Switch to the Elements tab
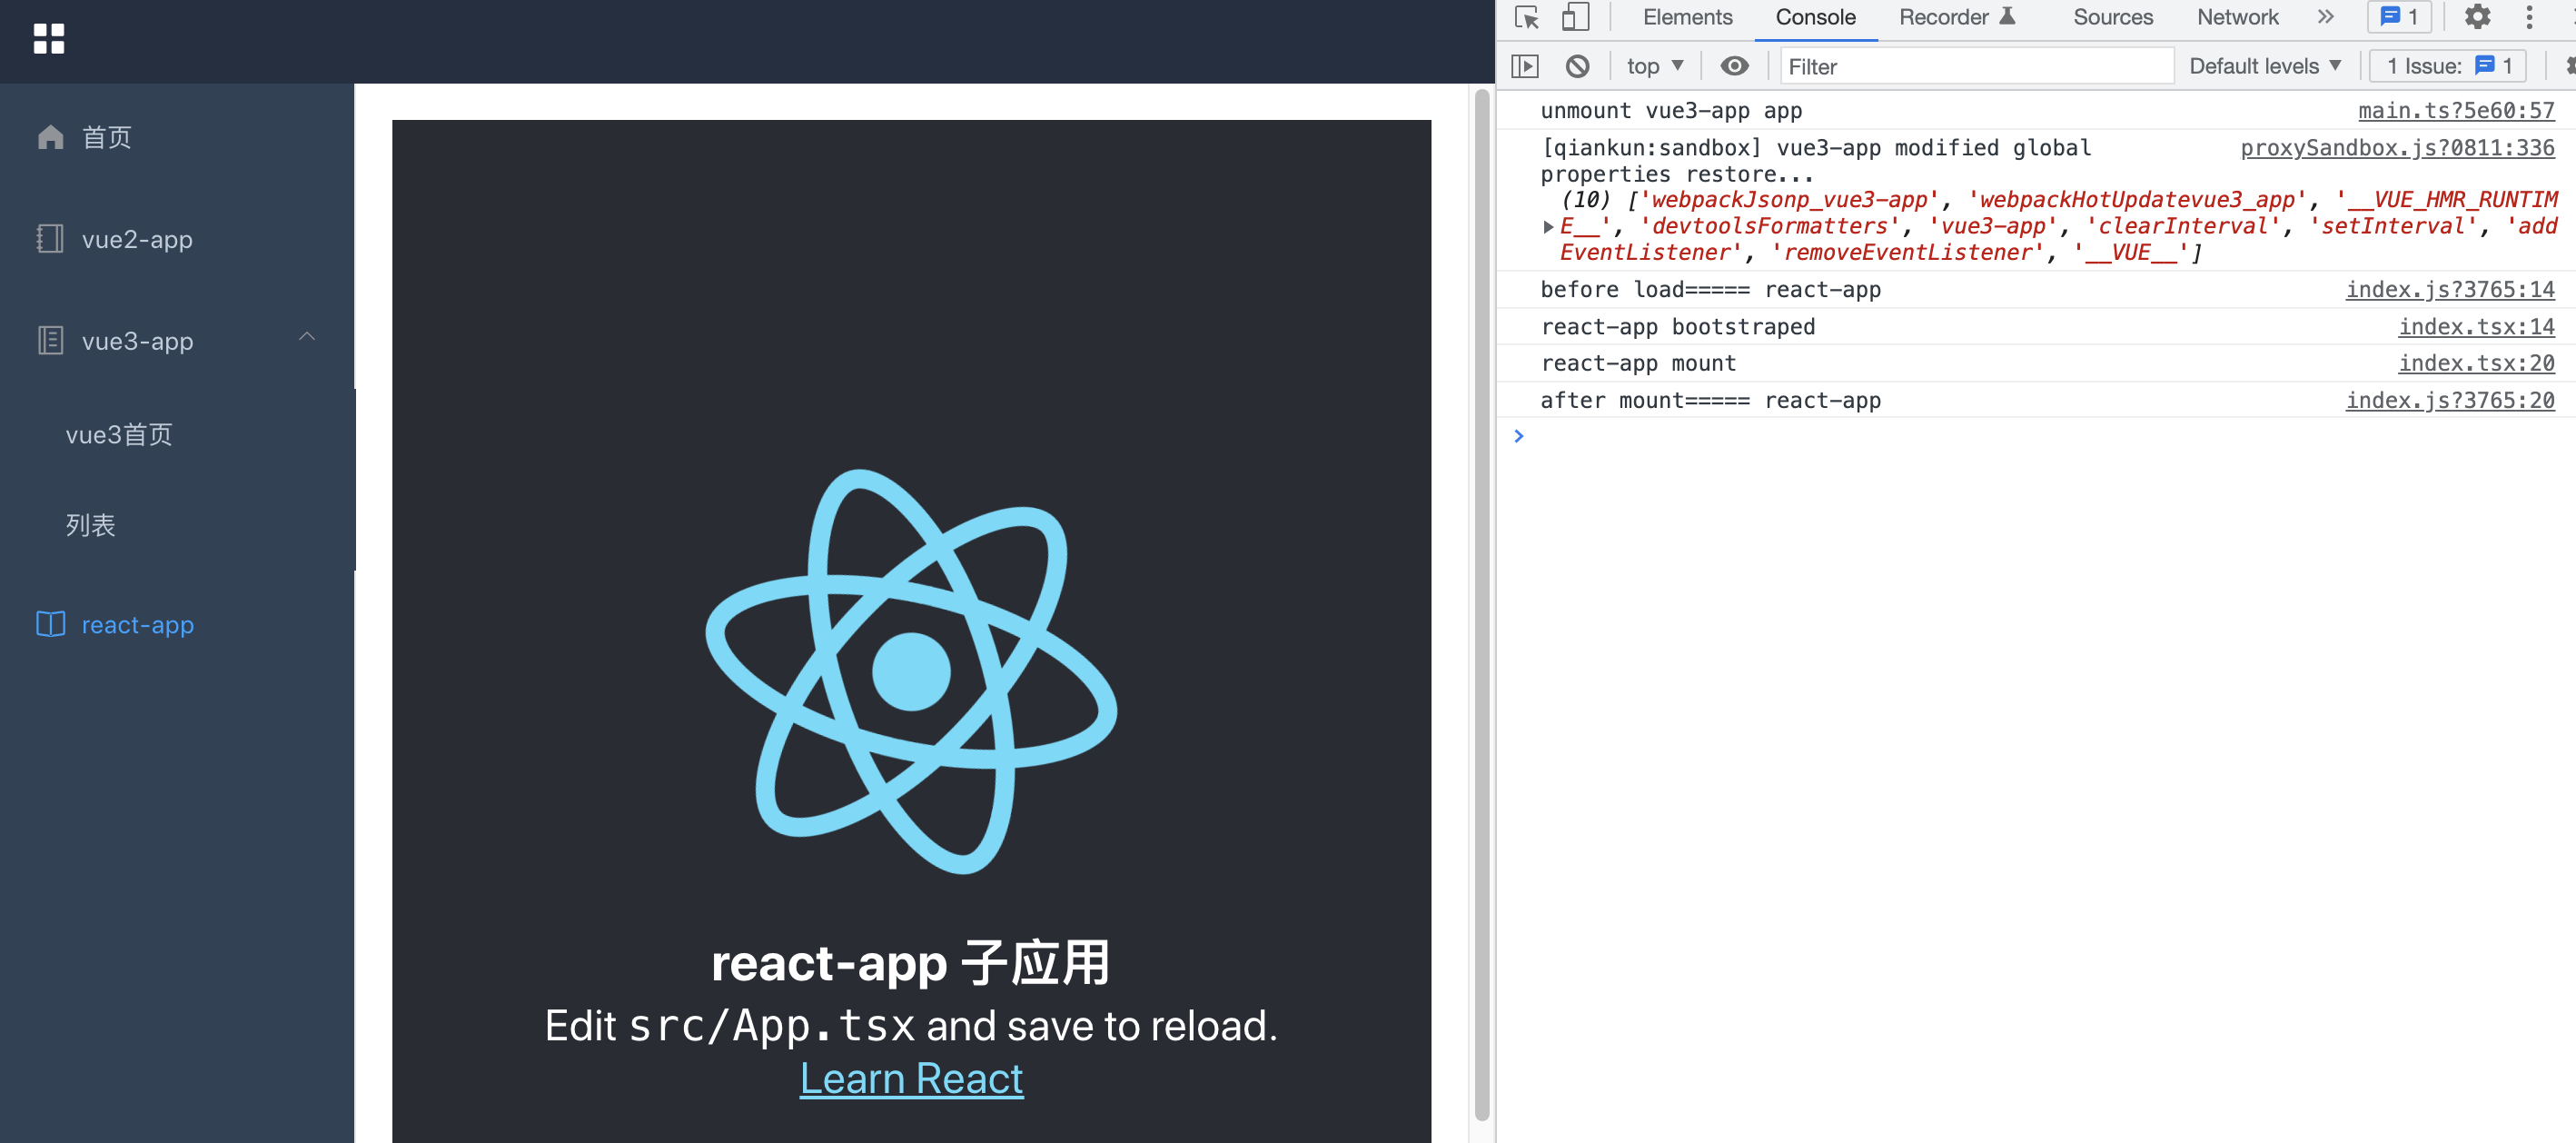Screen dimensions: 2576x1143 coord(1687,17)
